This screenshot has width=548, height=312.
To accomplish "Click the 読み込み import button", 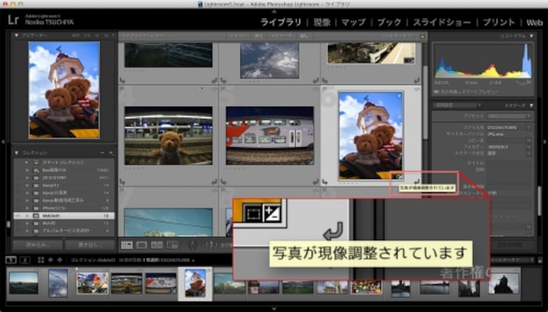I will (x=38, y=245).
